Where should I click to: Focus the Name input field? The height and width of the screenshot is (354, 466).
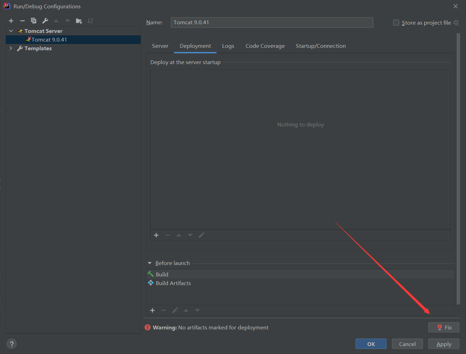tap(272, 23)
